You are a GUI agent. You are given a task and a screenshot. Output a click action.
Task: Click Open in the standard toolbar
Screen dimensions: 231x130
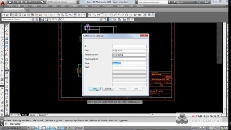[x=7, y=15]
